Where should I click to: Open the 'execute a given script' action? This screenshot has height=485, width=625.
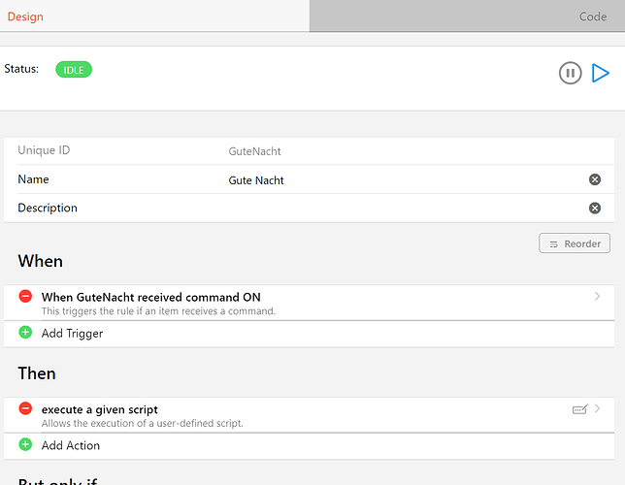pyautogui.click(x=100, y=409)
